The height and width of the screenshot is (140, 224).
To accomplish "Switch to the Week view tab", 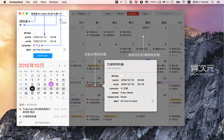I will 120,14.
